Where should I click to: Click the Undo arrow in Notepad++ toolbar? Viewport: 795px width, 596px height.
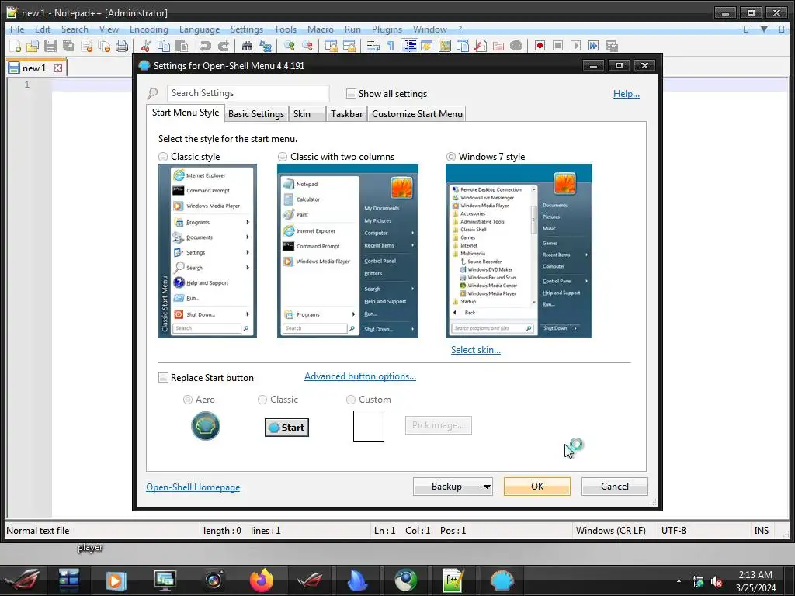(205, 46)
